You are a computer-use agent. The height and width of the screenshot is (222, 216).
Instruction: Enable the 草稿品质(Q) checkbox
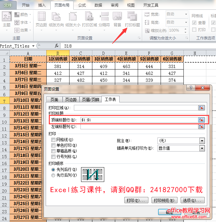pyautogui.click(x=53, y=151)
